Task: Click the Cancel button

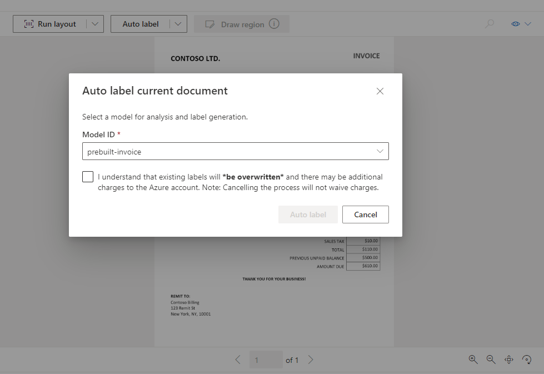Action: [365, 215]
